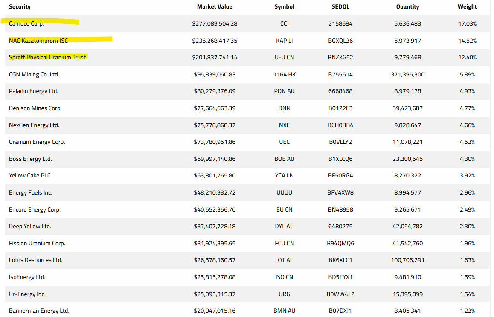
Task: Click market value $80,279,376.09
Action: 215,91
